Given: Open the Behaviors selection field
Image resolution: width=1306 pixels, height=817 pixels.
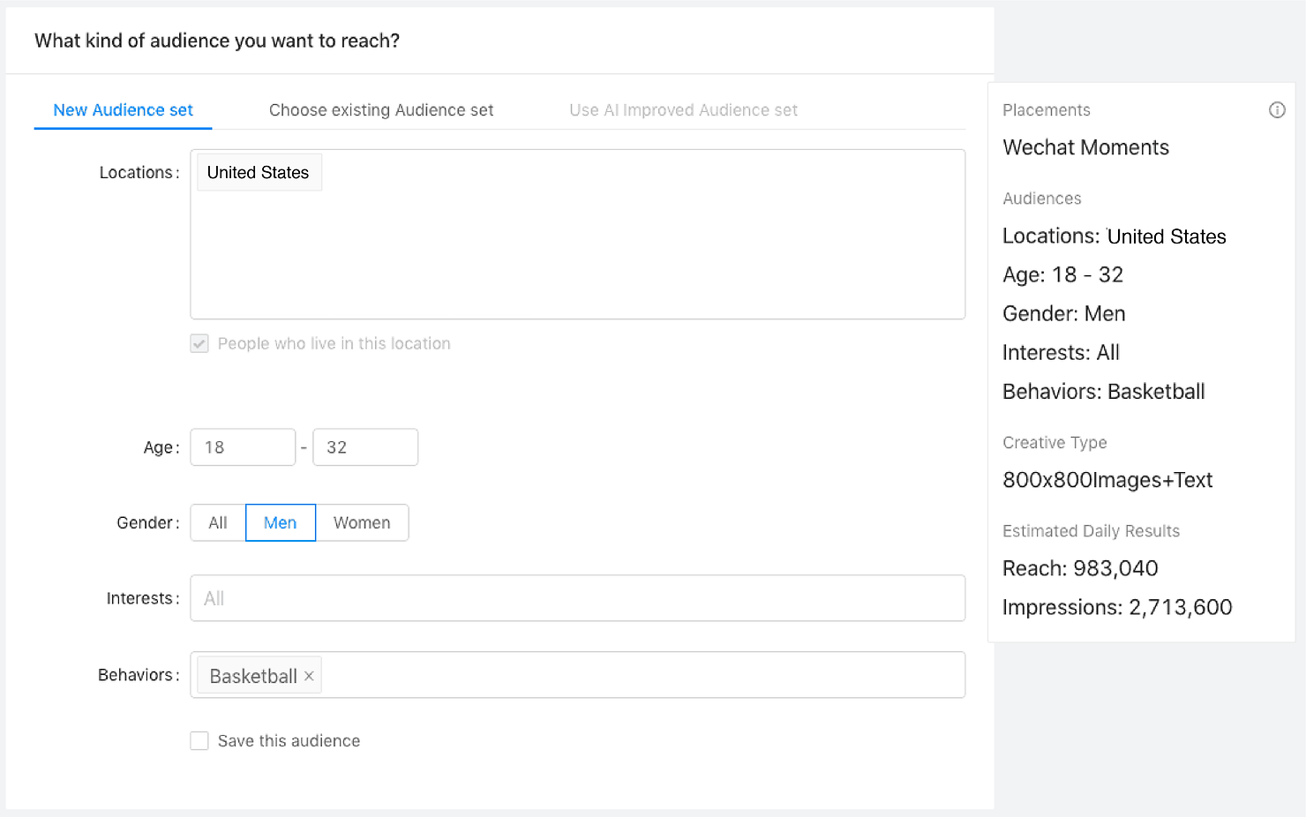Looking at the screenshot, I should click(x=618, y=675).
